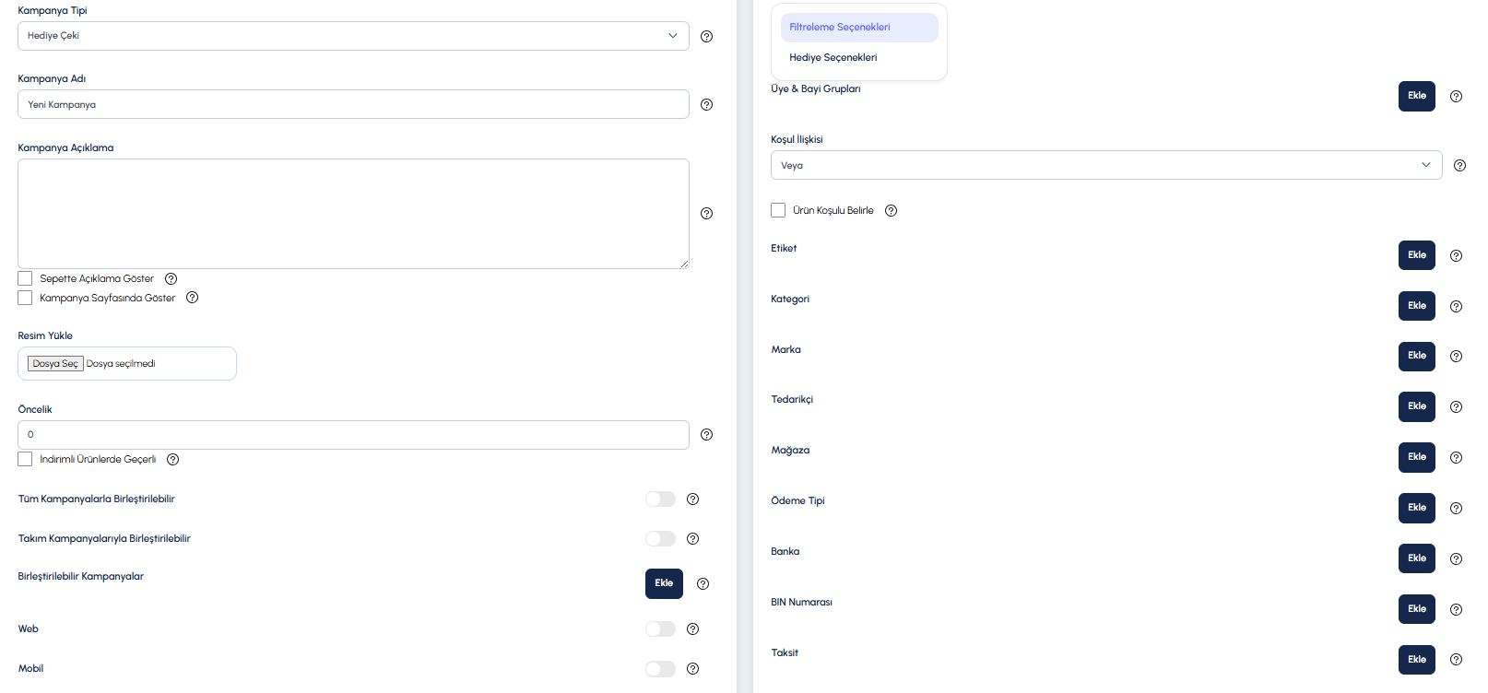1488x693 pixels.
Task: Help icon next to Web toggle
Action: (692, 628)
